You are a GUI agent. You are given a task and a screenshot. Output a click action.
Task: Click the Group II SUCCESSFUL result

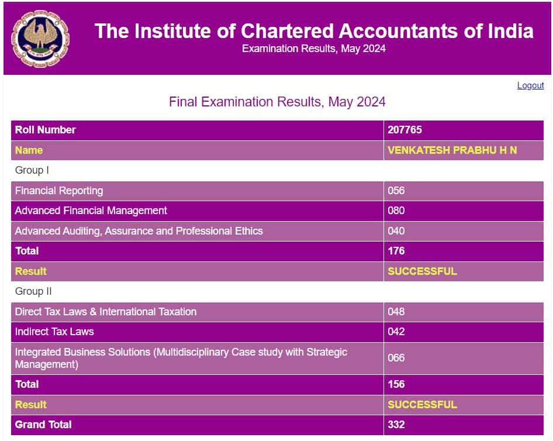tap(422, 405)
